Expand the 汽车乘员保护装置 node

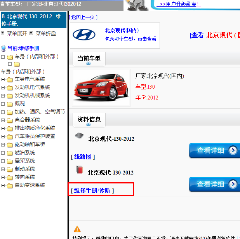click(x=3, y=136)
